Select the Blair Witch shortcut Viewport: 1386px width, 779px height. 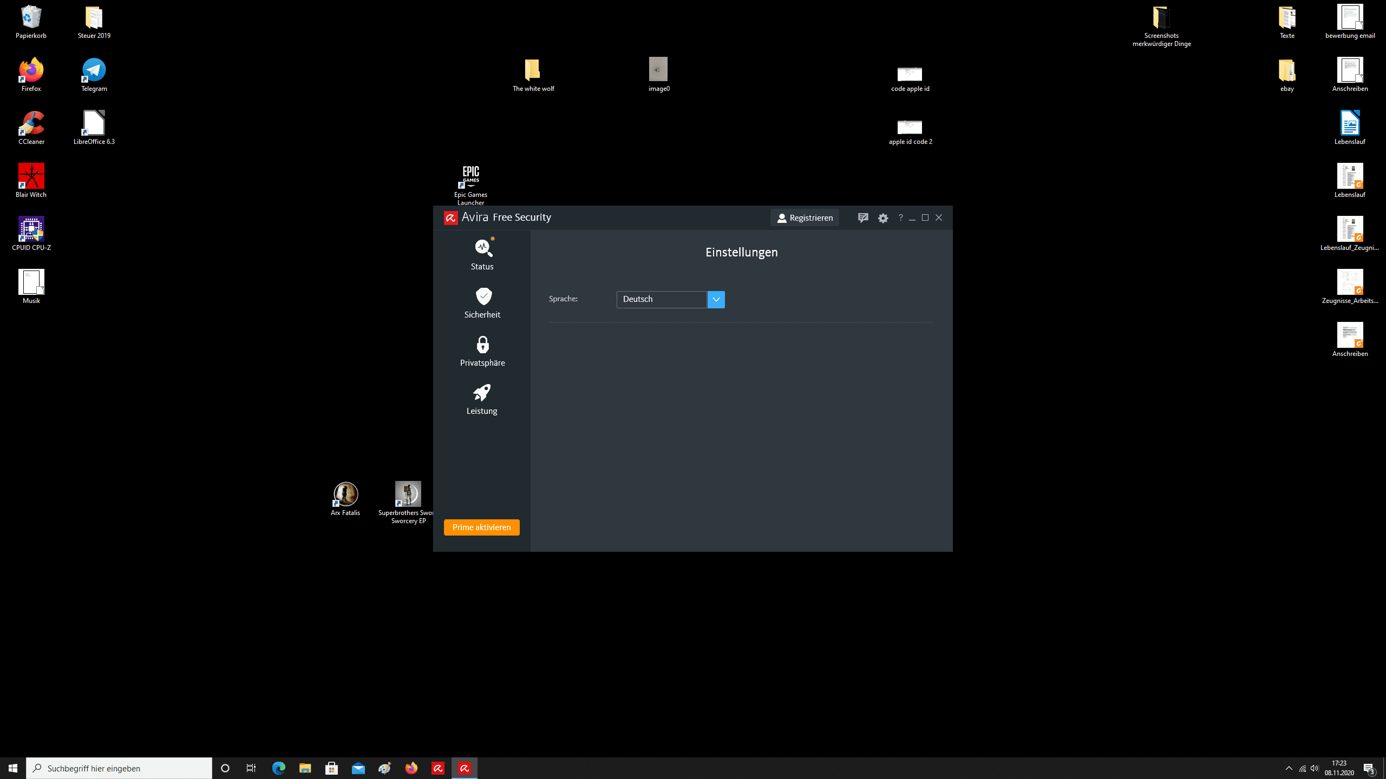click(31, 181)
